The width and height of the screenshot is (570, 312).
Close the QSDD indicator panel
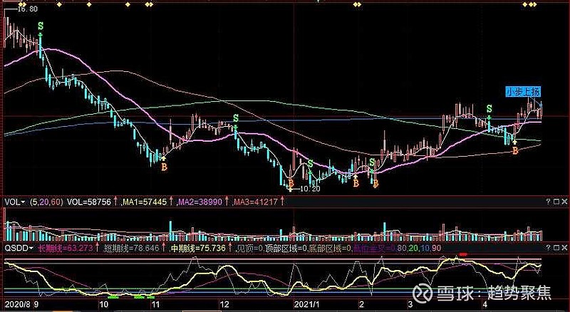pos(564,248)
